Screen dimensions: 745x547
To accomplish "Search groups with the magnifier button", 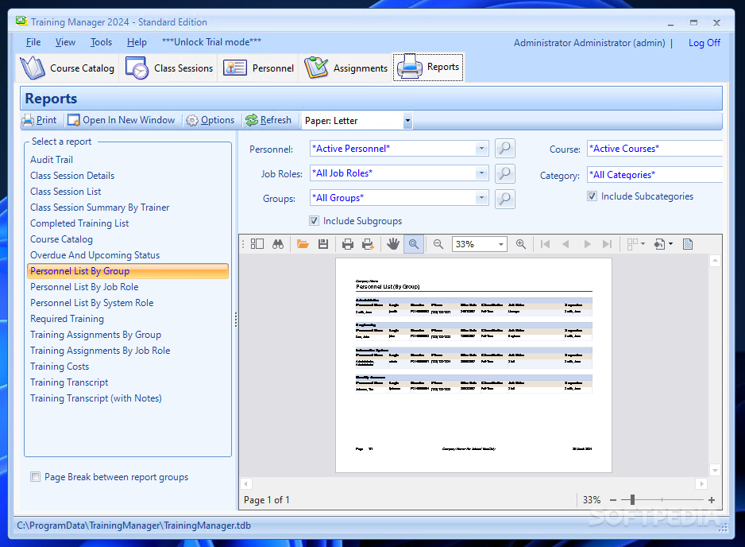I will [x=504, y=199].
